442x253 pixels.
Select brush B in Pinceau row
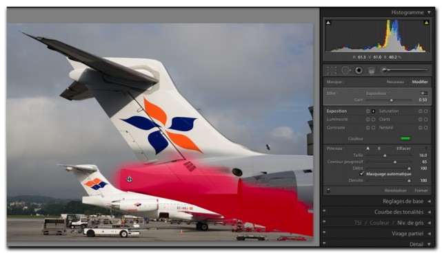[x=379, y=148]
